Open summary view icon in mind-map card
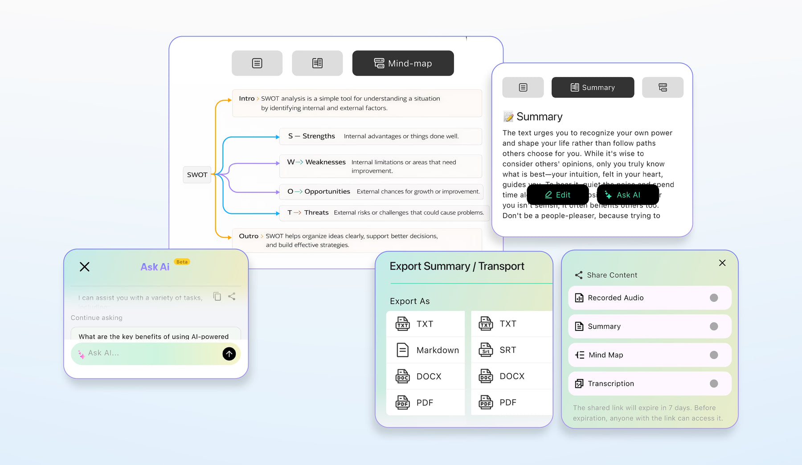This screenshot has width=802, height=465. pos(317,63)
